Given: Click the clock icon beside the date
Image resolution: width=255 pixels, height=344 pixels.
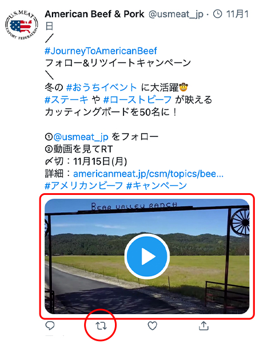Looking at the screenshot, I should click(x=217, y=14).
